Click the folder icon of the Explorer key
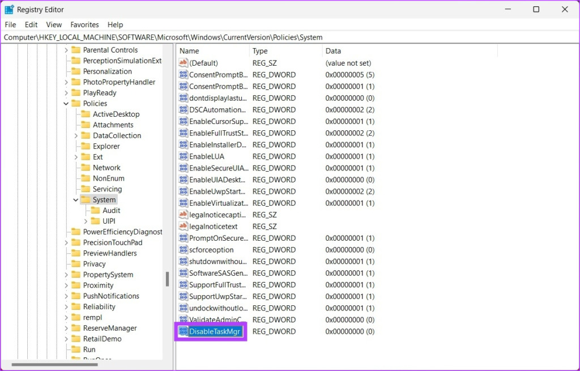This screenshot has width=580, height=371. tap(86, 146)
